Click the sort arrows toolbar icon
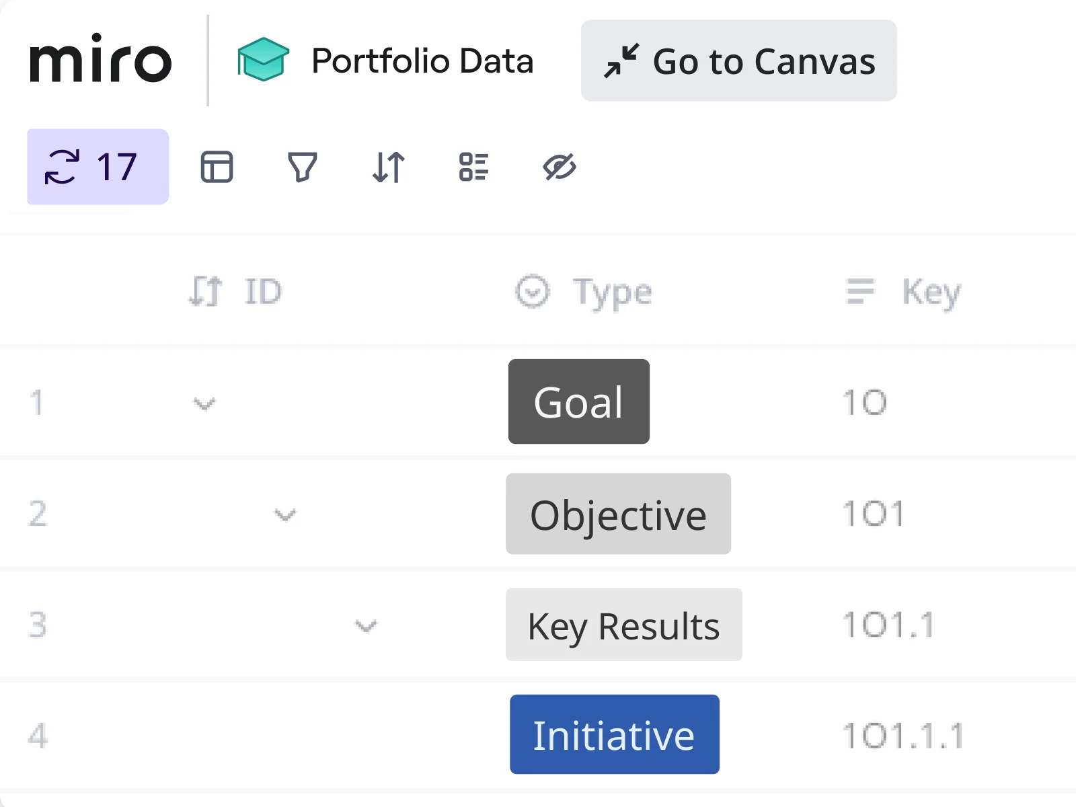1076x807 pixels. [389, 167]
